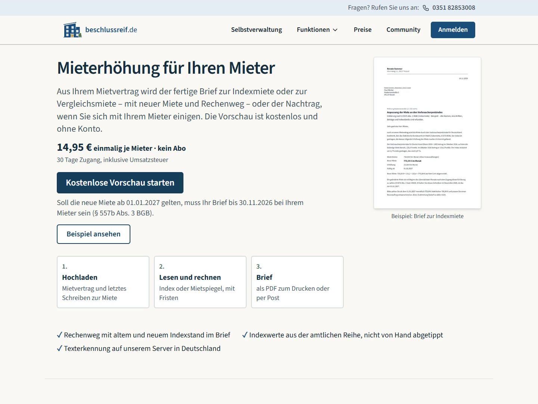Viewport: 538px width, 404px height.
Task: Click heading Mieterhöhung für Ihren Mieter
Action: (166, 68)
